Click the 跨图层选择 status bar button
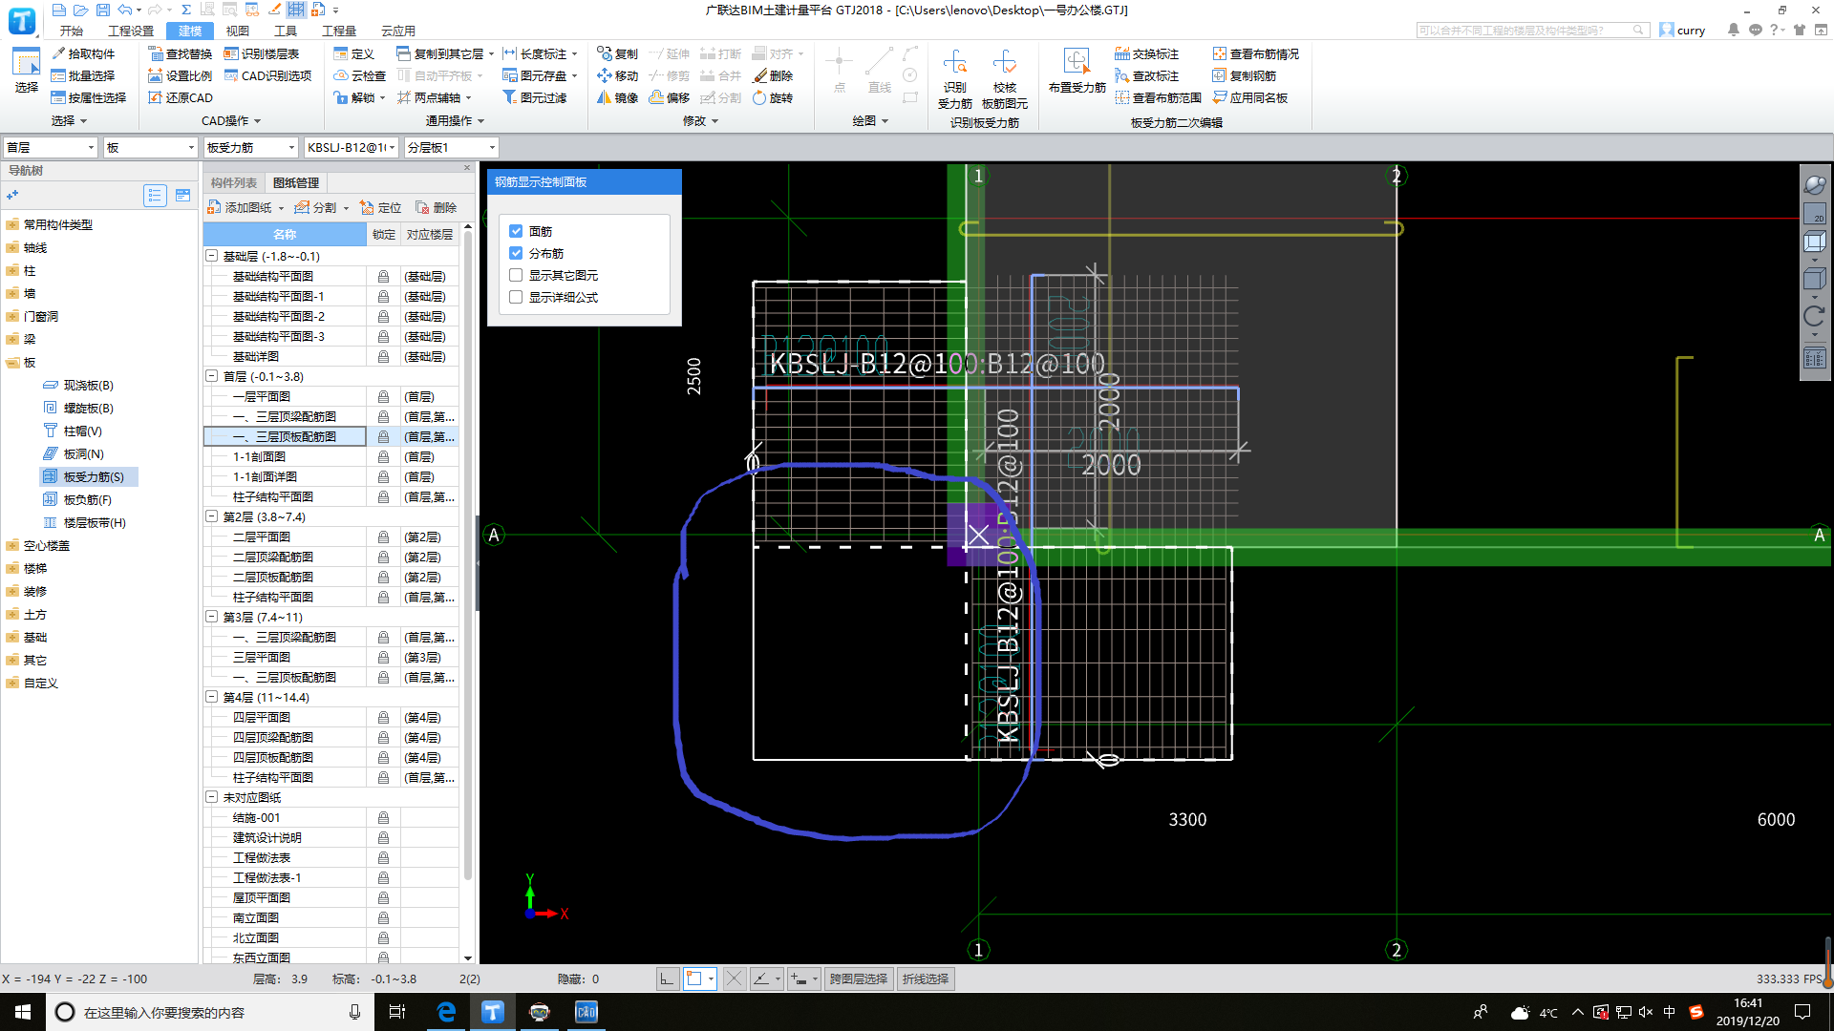Viewport: 1834px width, 1031px height. (x=859, y=978)
